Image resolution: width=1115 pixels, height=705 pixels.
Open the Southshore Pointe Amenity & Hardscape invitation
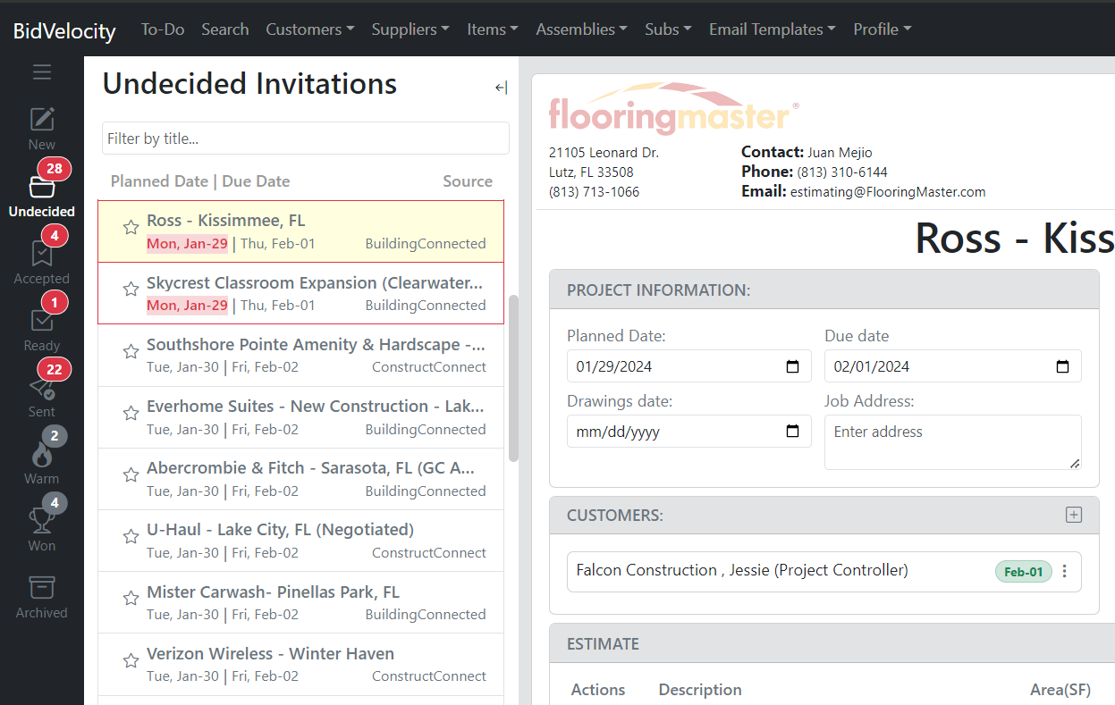click(300, 355)
